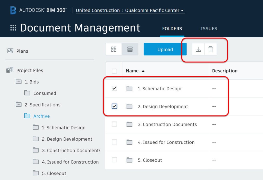Image resolution: width=263 pixels, height=180 pixels.
Task: Select 5. Closeout in the tree
Action: coord(54,173)
